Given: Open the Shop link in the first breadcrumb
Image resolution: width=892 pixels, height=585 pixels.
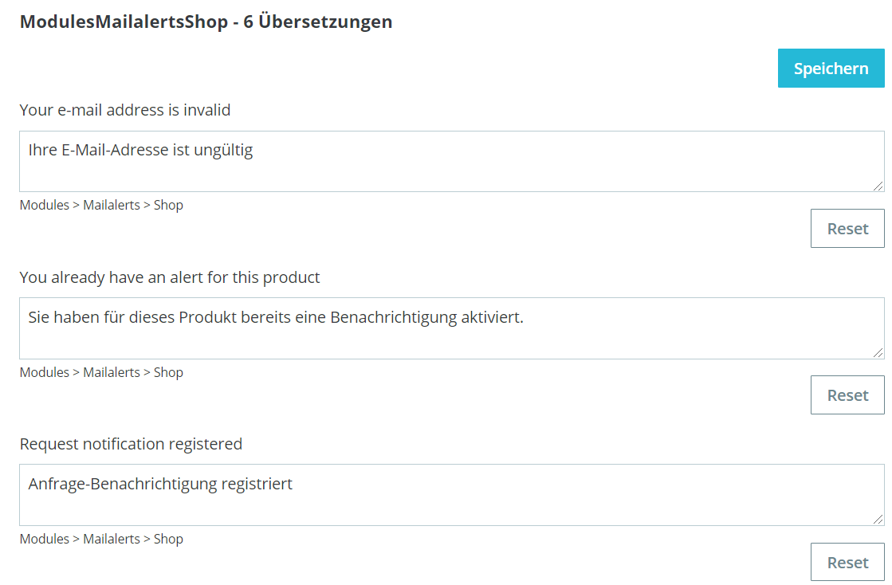Looking at the screenshot, I should click(169, 205).
